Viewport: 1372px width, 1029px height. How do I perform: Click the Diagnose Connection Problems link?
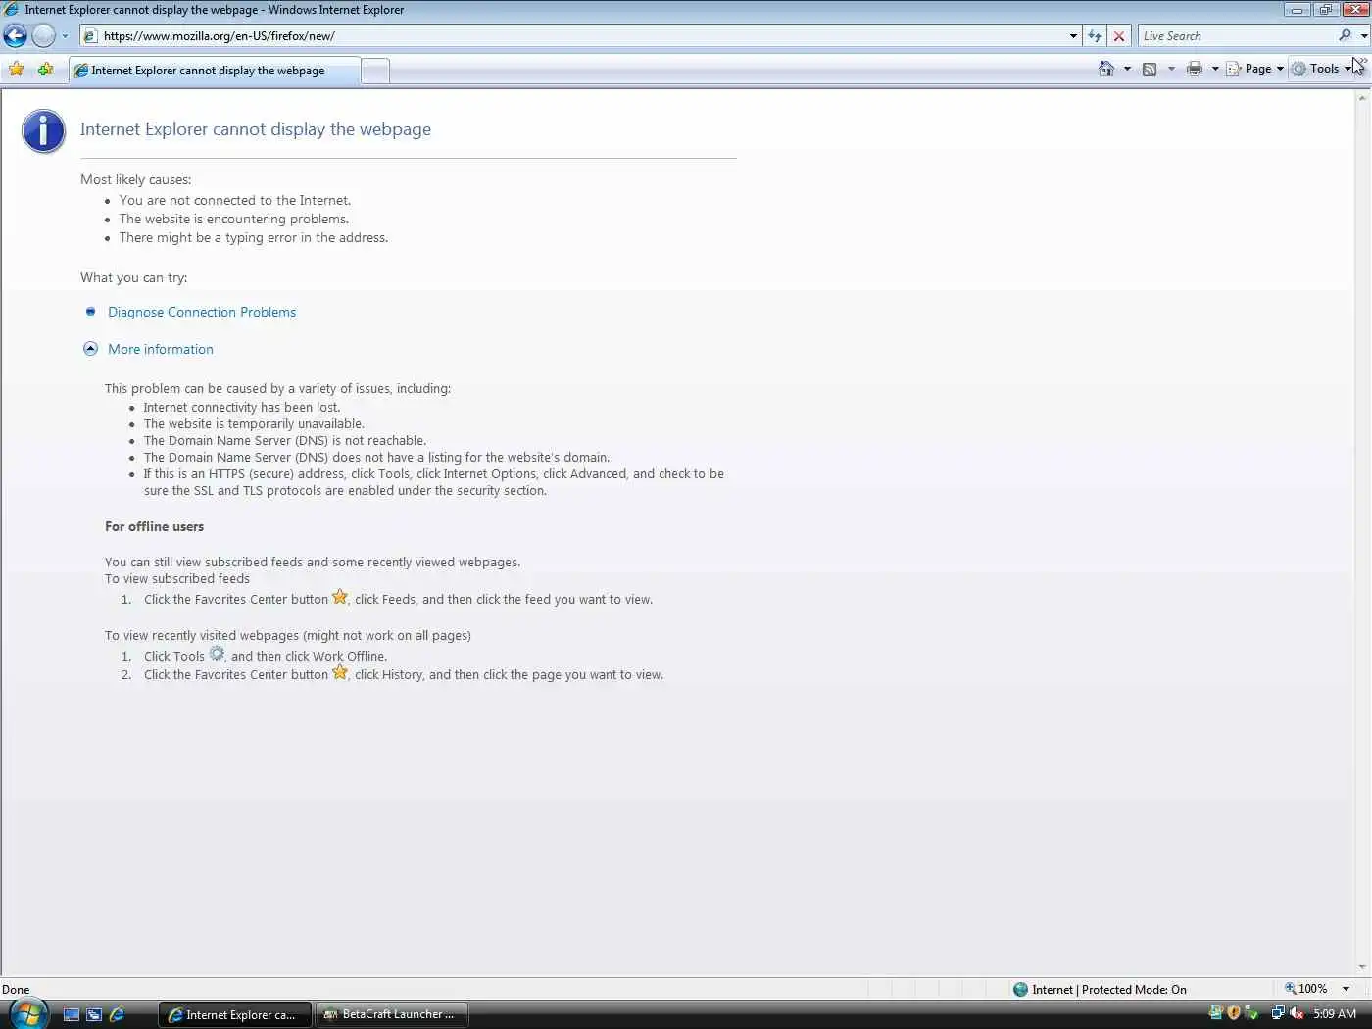(202, 312)
